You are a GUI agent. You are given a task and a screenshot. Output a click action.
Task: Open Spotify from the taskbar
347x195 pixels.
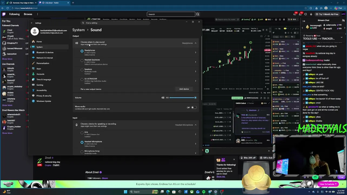coord(204,192)
